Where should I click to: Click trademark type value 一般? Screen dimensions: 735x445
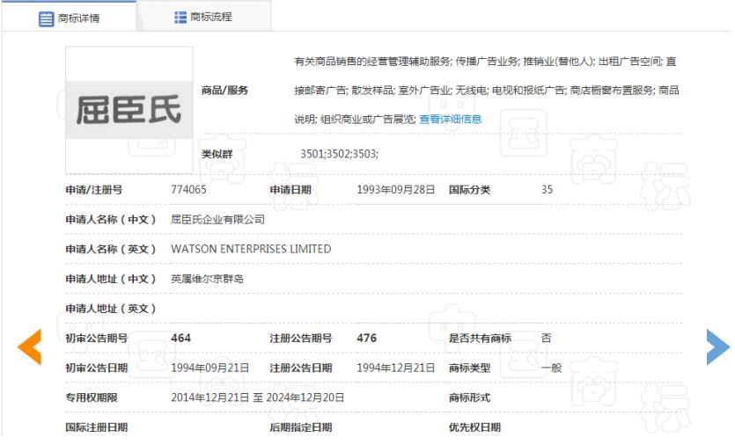(551, 368)
